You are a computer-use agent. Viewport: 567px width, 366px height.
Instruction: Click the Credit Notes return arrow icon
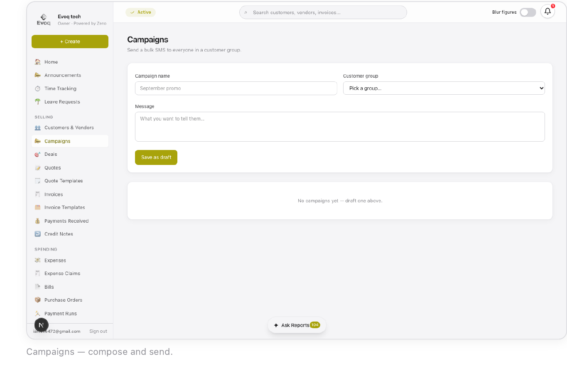38,234
